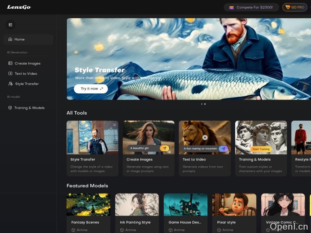Click send arrow on lion roaring prompt
The image size is (311, 233).
click(x=223, y=148)
